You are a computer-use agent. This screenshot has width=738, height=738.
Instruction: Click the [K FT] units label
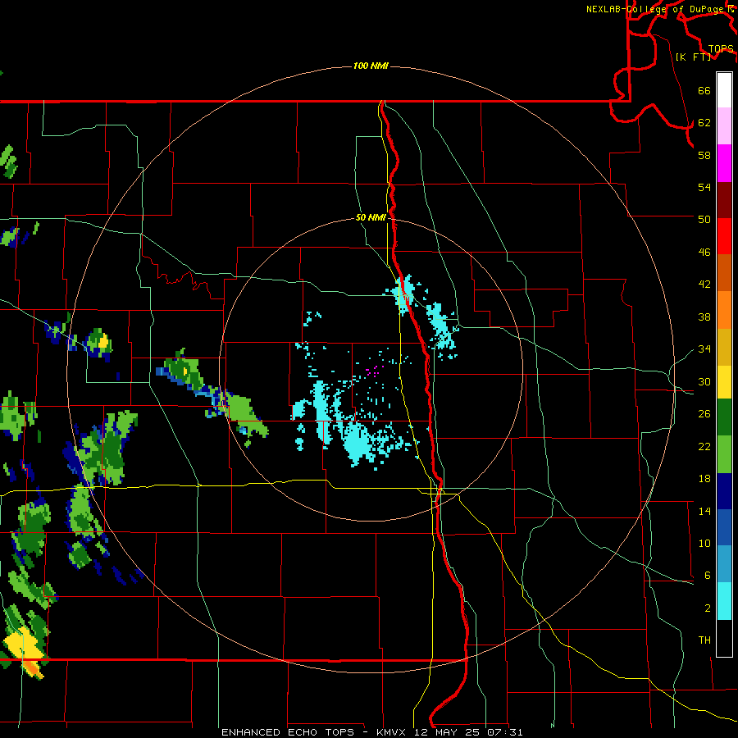pyautogui.click(x=693, y=57)
